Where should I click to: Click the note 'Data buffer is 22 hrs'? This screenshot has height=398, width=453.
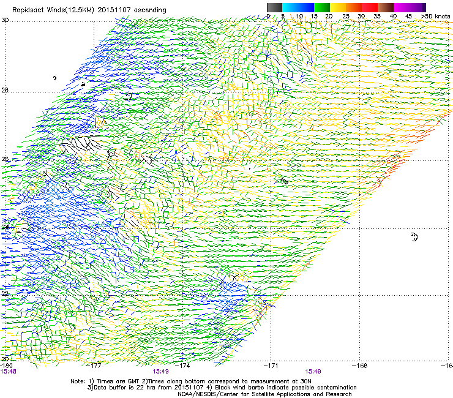point(127,388)
